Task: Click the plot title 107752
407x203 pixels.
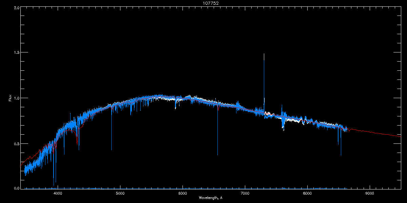Action: pos(211,3)
